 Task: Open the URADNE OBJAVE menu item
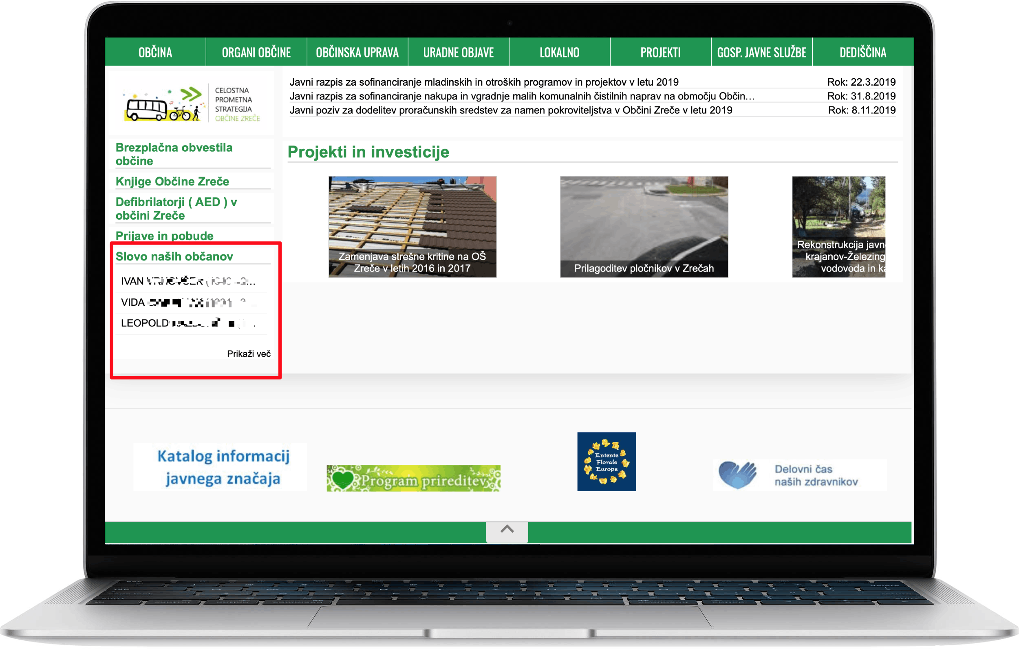point(458,52)
